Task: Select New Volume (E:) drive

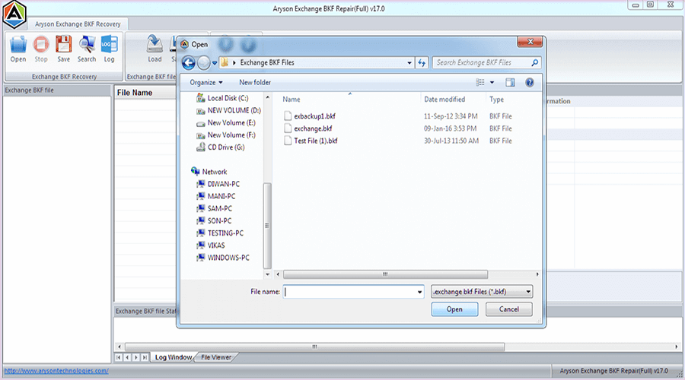Action: click(226, 123)
